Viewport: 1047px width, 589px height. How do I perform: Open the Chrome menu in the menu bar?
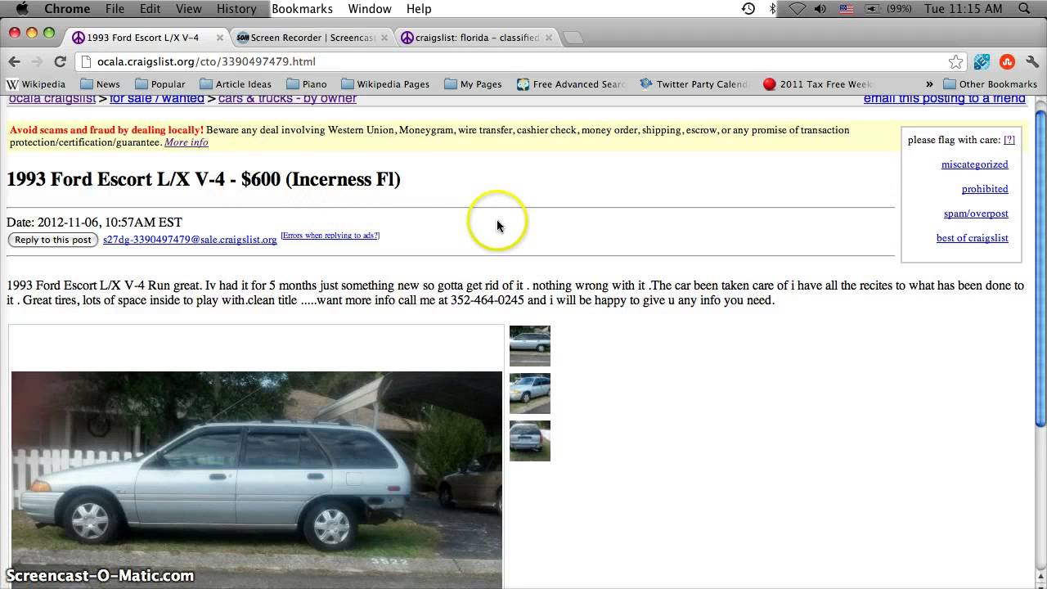click(x=67, y=8)
